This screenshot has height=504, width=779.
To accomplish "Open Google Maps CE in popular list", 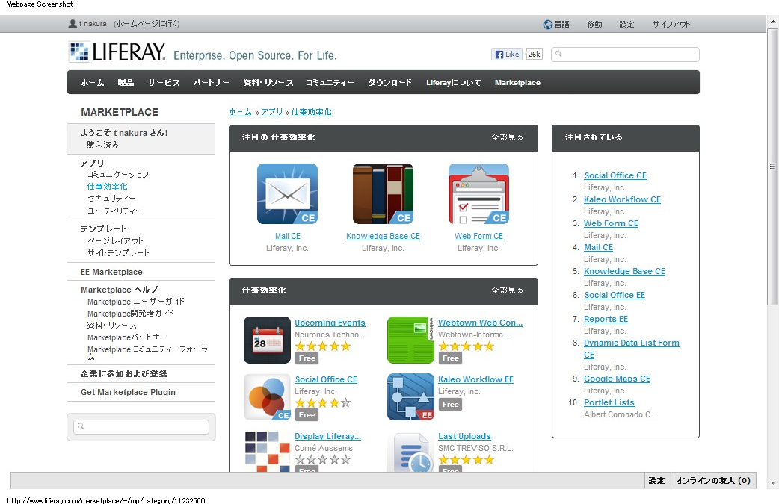I will pos(617,379).
